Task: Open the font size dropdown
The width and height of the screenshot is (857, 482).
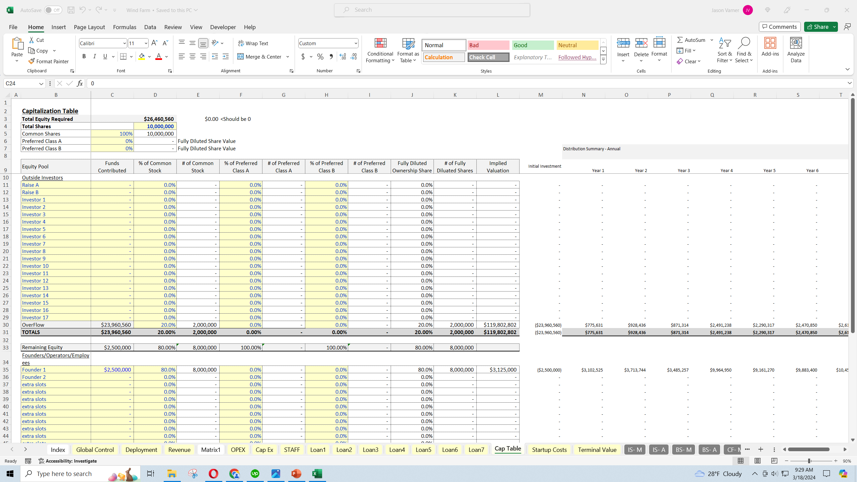Action: (x=146, y=43)
